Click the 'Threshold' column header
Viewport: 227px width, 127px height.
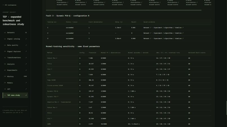pyautogui.click(x=92, y=53)
